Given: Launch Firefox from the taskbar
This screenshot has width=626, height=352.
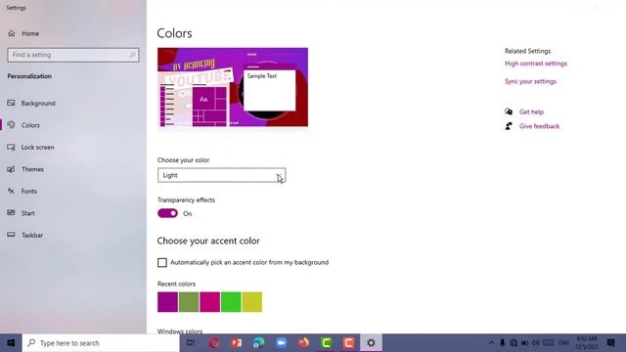Looking at the screenshot, I should coord(304,343).
